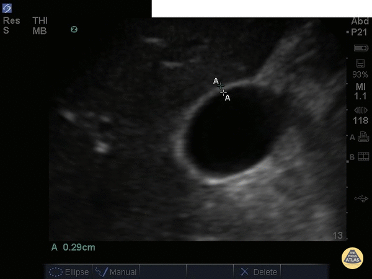Viewport: 372px width, 279px height.
Task: Click the Res optimization setting label
Action: [11, 21]
